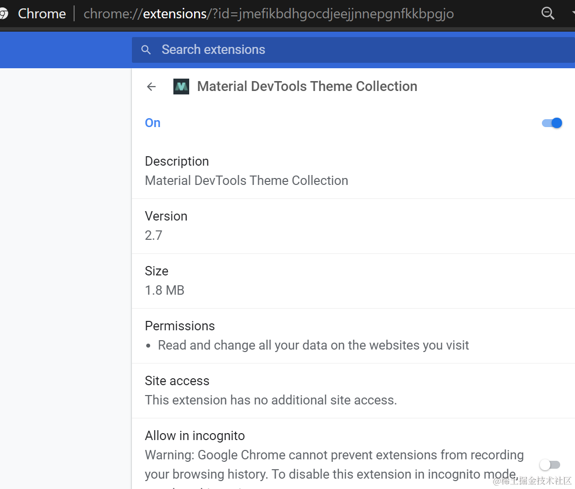The height and width of the screenshot is (489, 575).
Task: Click the Chrome logo in the address bar
Action: tap(4, 13)
